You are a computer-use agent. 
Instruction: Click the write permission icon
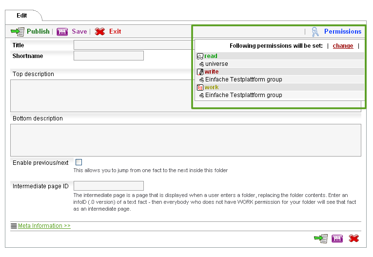click(x=200, y=72)
